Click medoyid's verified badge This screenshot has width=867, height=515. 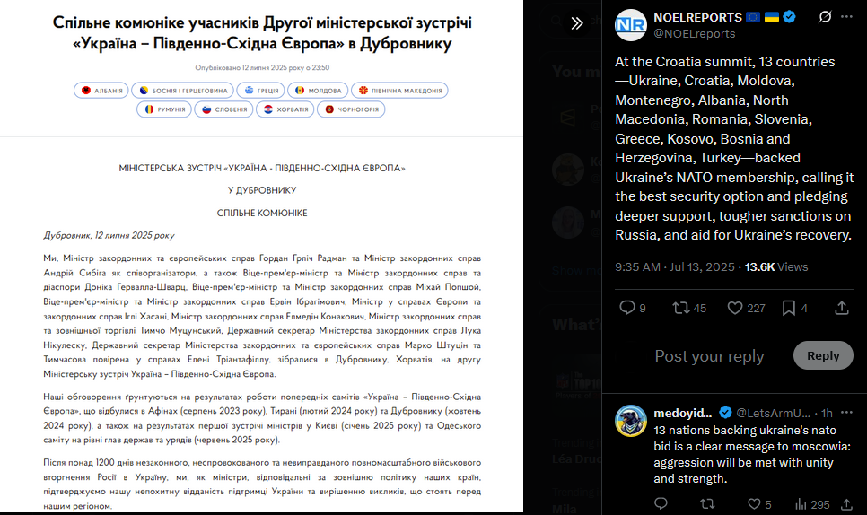tap(725, 412)
